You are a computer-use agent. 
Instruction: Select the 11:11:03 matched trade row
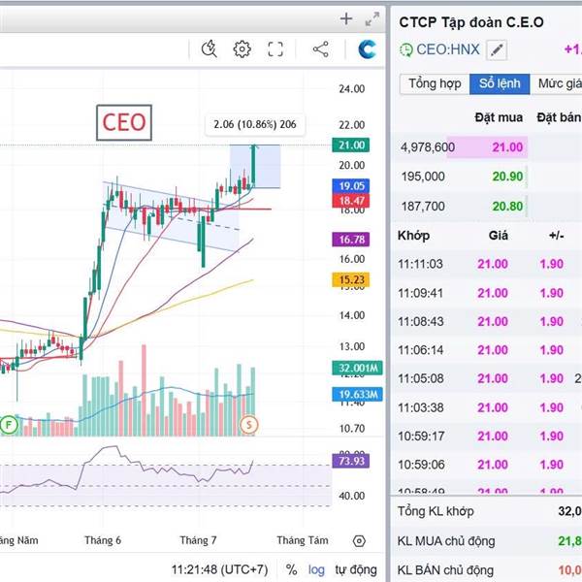point(486,264)
